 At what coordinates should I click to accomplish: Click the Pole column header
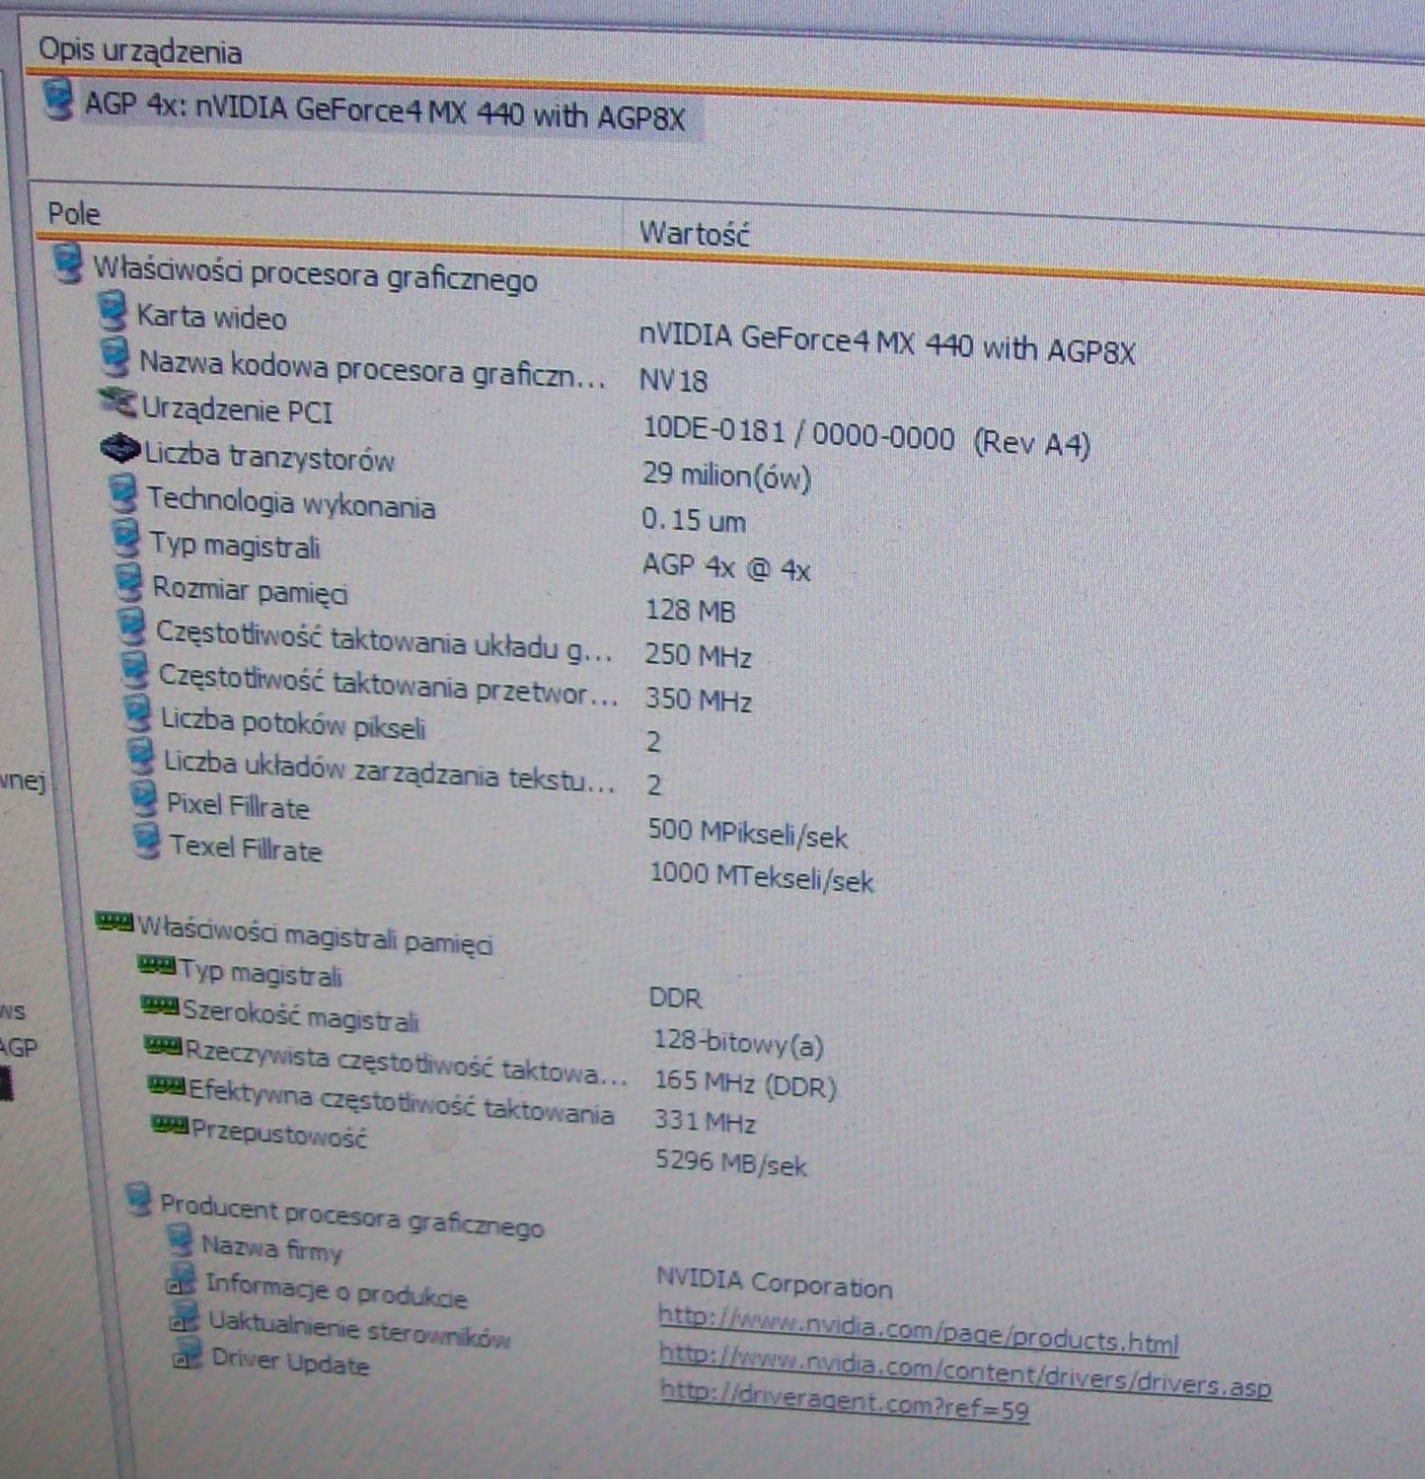click(x=74, y=213)
